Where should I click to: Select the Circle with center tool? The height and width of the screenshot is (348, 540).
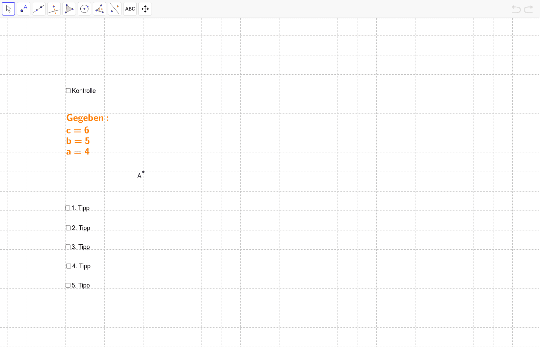coord(84,9)
